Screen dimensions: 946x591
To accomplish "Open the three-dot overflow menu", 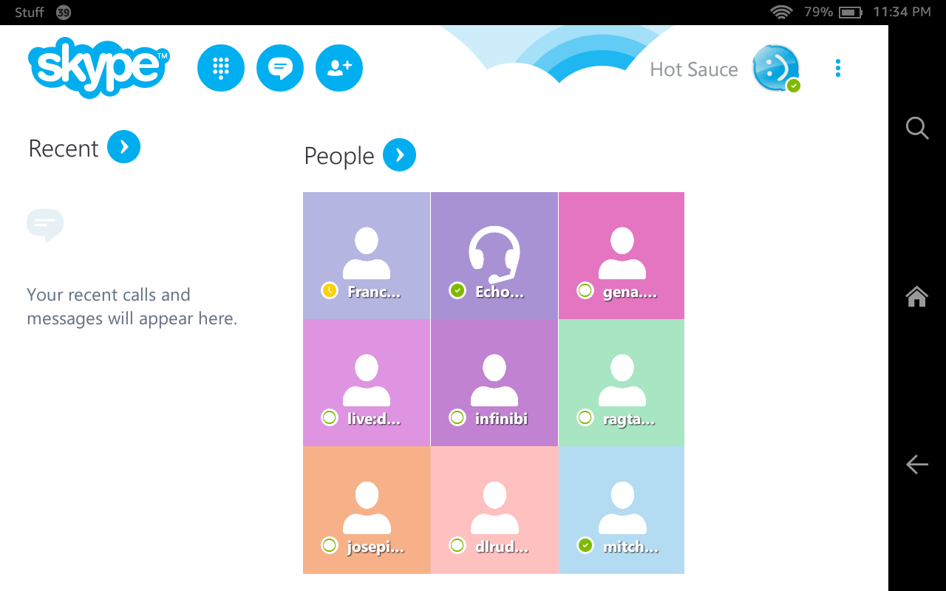I will 837,68.
